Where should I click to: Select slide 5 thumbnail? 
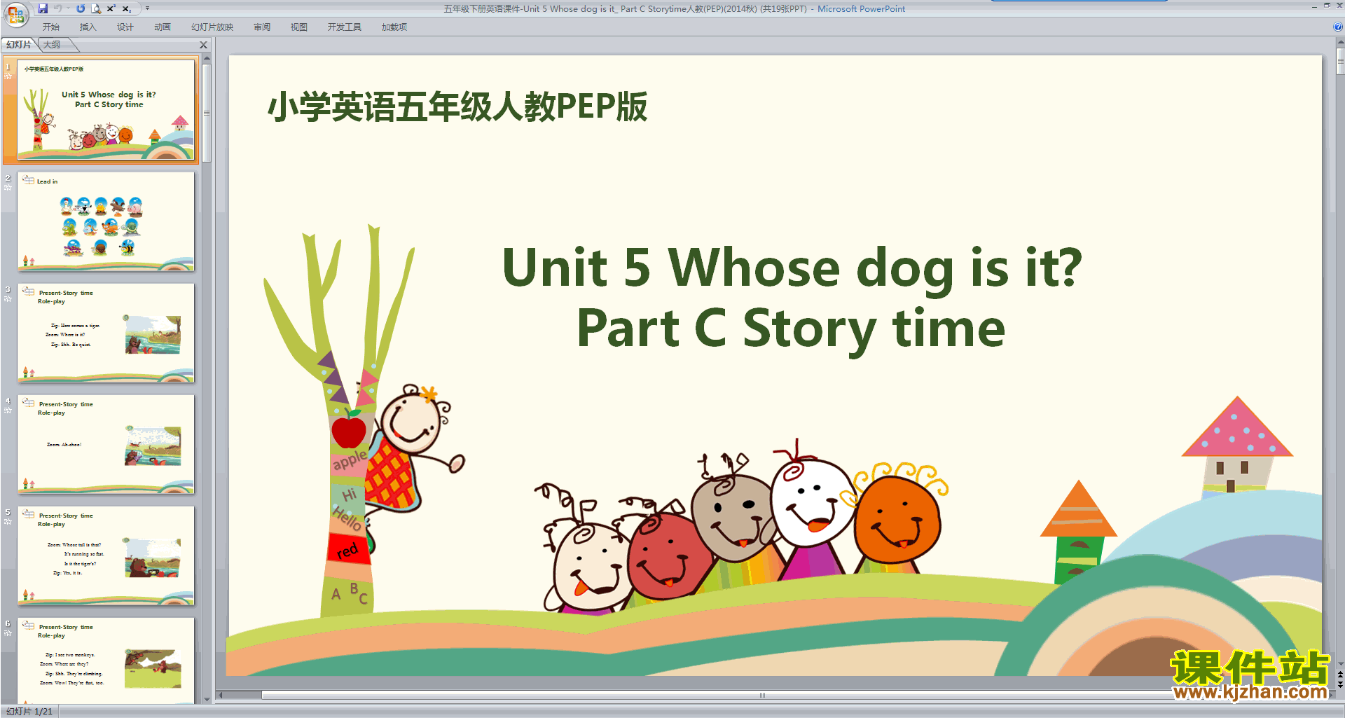click(106, 555)
